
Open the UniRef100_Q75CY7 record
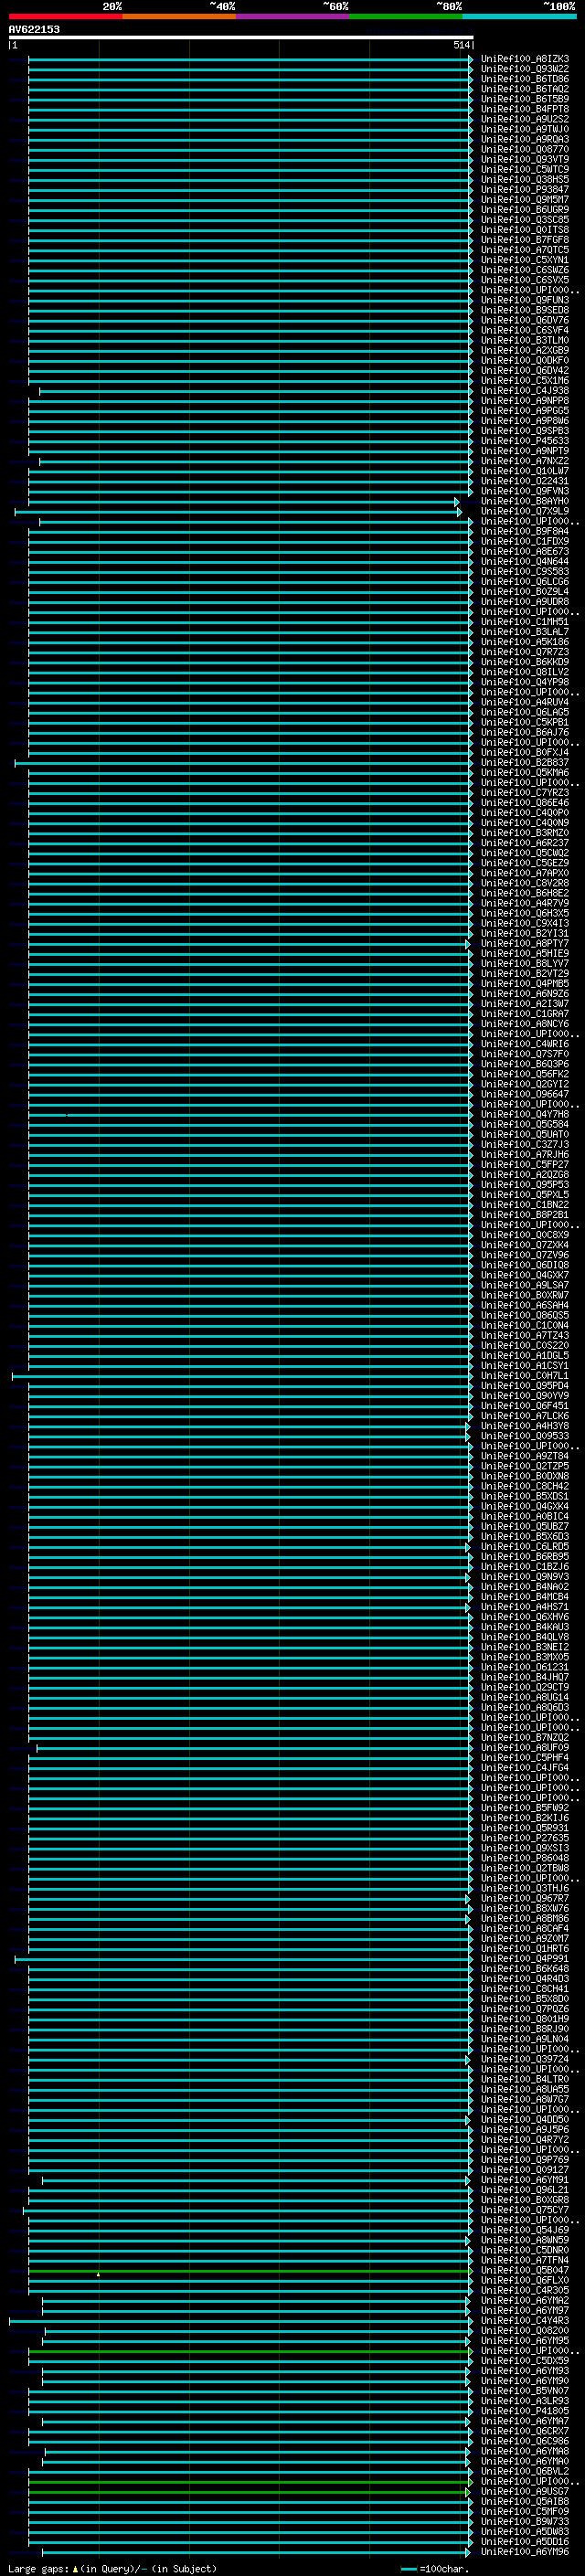coord(525,2210)
